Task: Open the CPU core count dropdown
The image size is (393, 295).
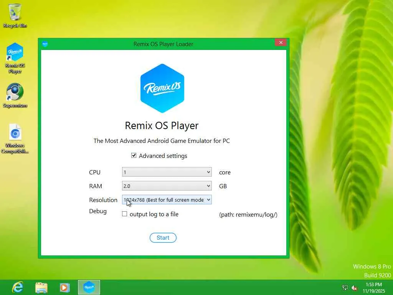Action: (x=167, y=172)
